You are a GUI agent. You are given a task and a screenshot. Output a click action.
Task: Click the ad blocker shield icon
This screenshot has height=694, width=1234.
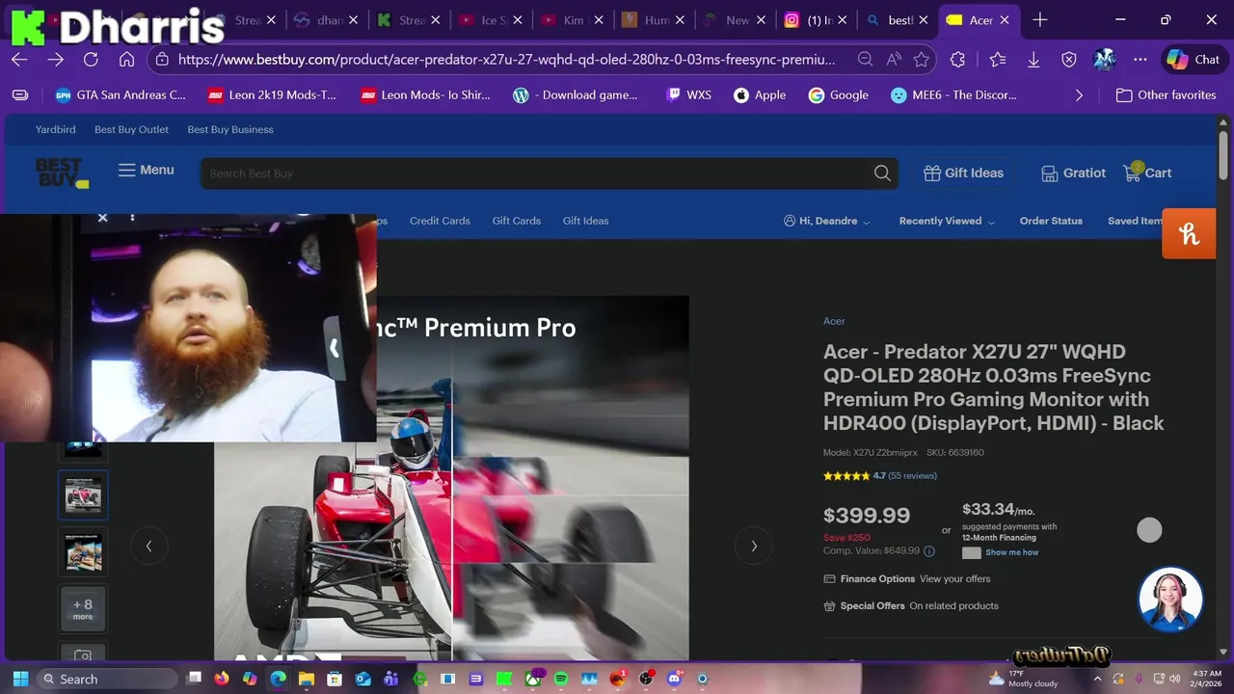pyautogui.click(x=1069, y=60)
